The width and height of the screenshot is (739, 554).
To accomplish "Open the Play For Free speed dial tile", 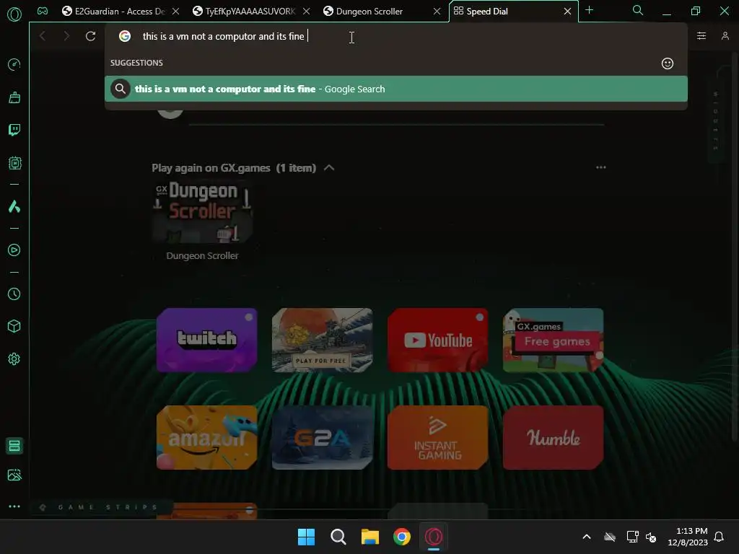I will [x=323, y=340].
